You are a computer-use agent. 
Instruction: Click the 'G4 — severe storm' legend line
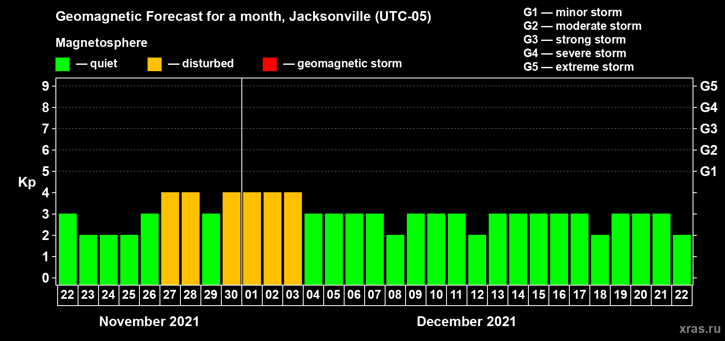[x=575, y=53]
